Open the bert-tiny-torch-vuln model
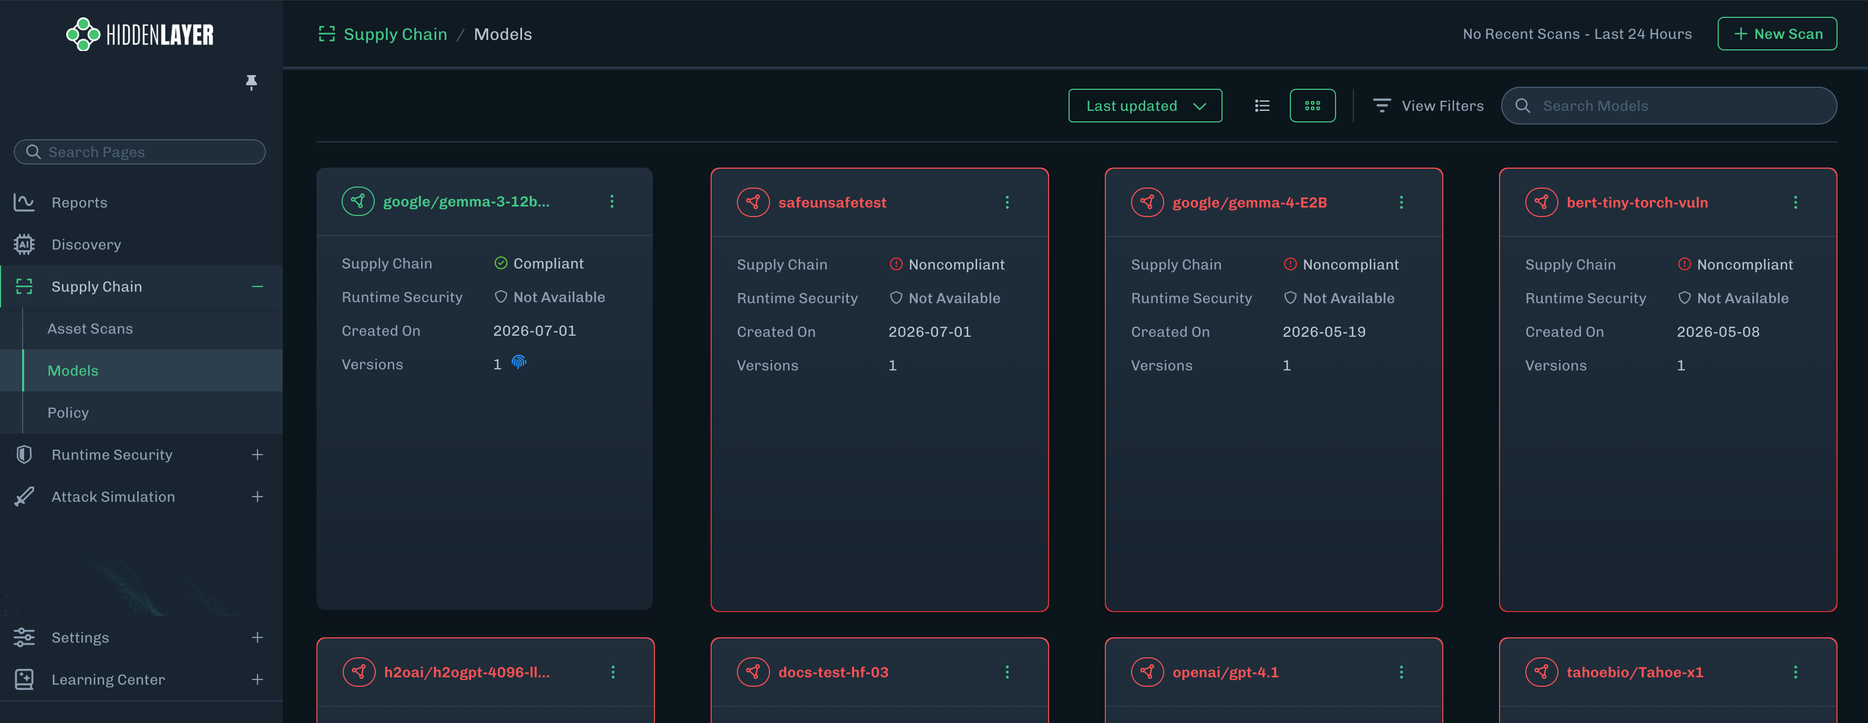This screenshot has height=723, width=1868. click(1637, 202)
